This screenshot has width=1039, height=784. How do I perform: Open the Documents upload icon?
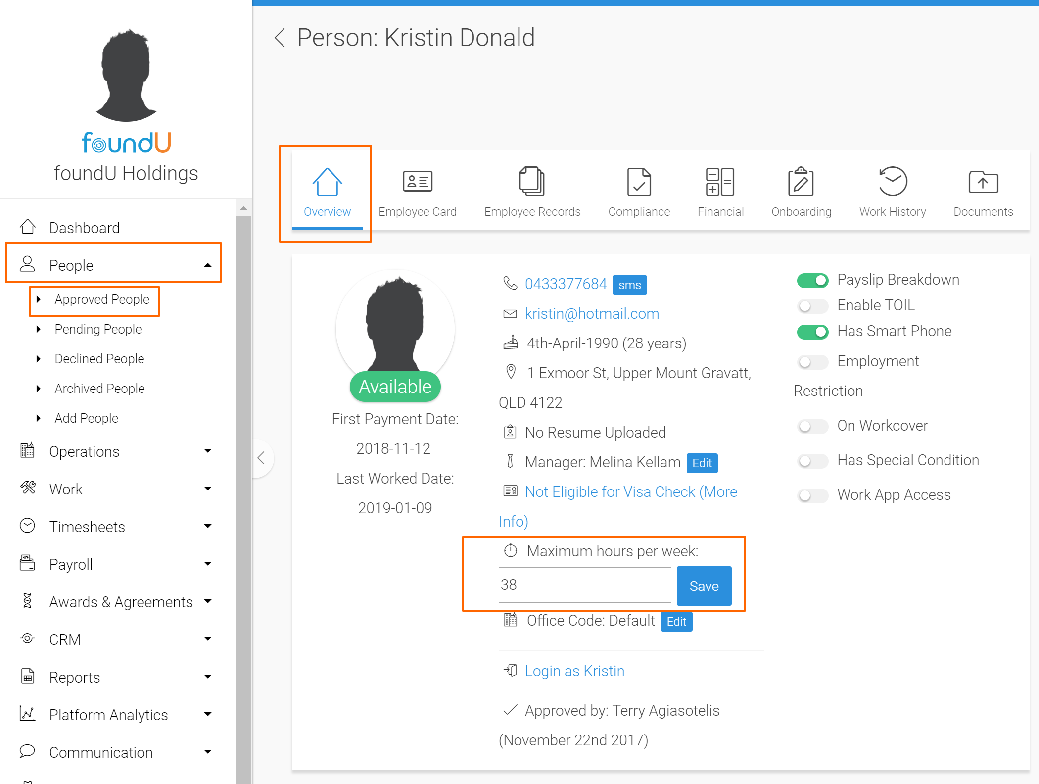tap(983, 181)
